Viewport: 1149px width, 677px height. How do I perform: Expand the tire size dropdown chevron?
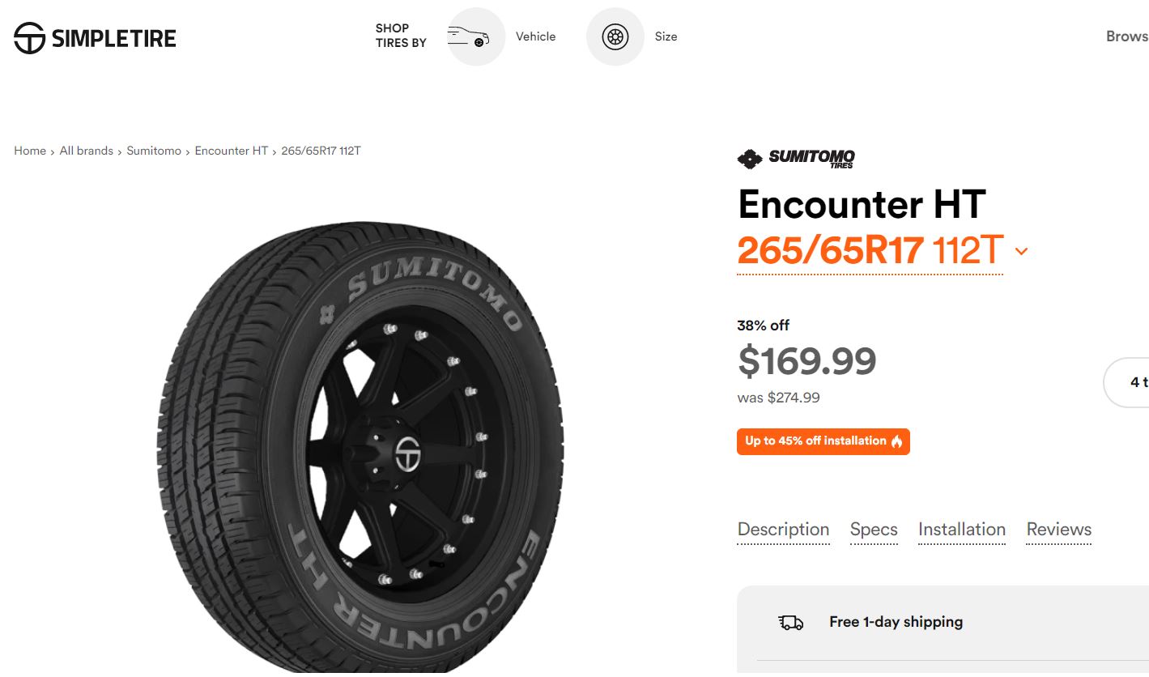point(1021,251)
